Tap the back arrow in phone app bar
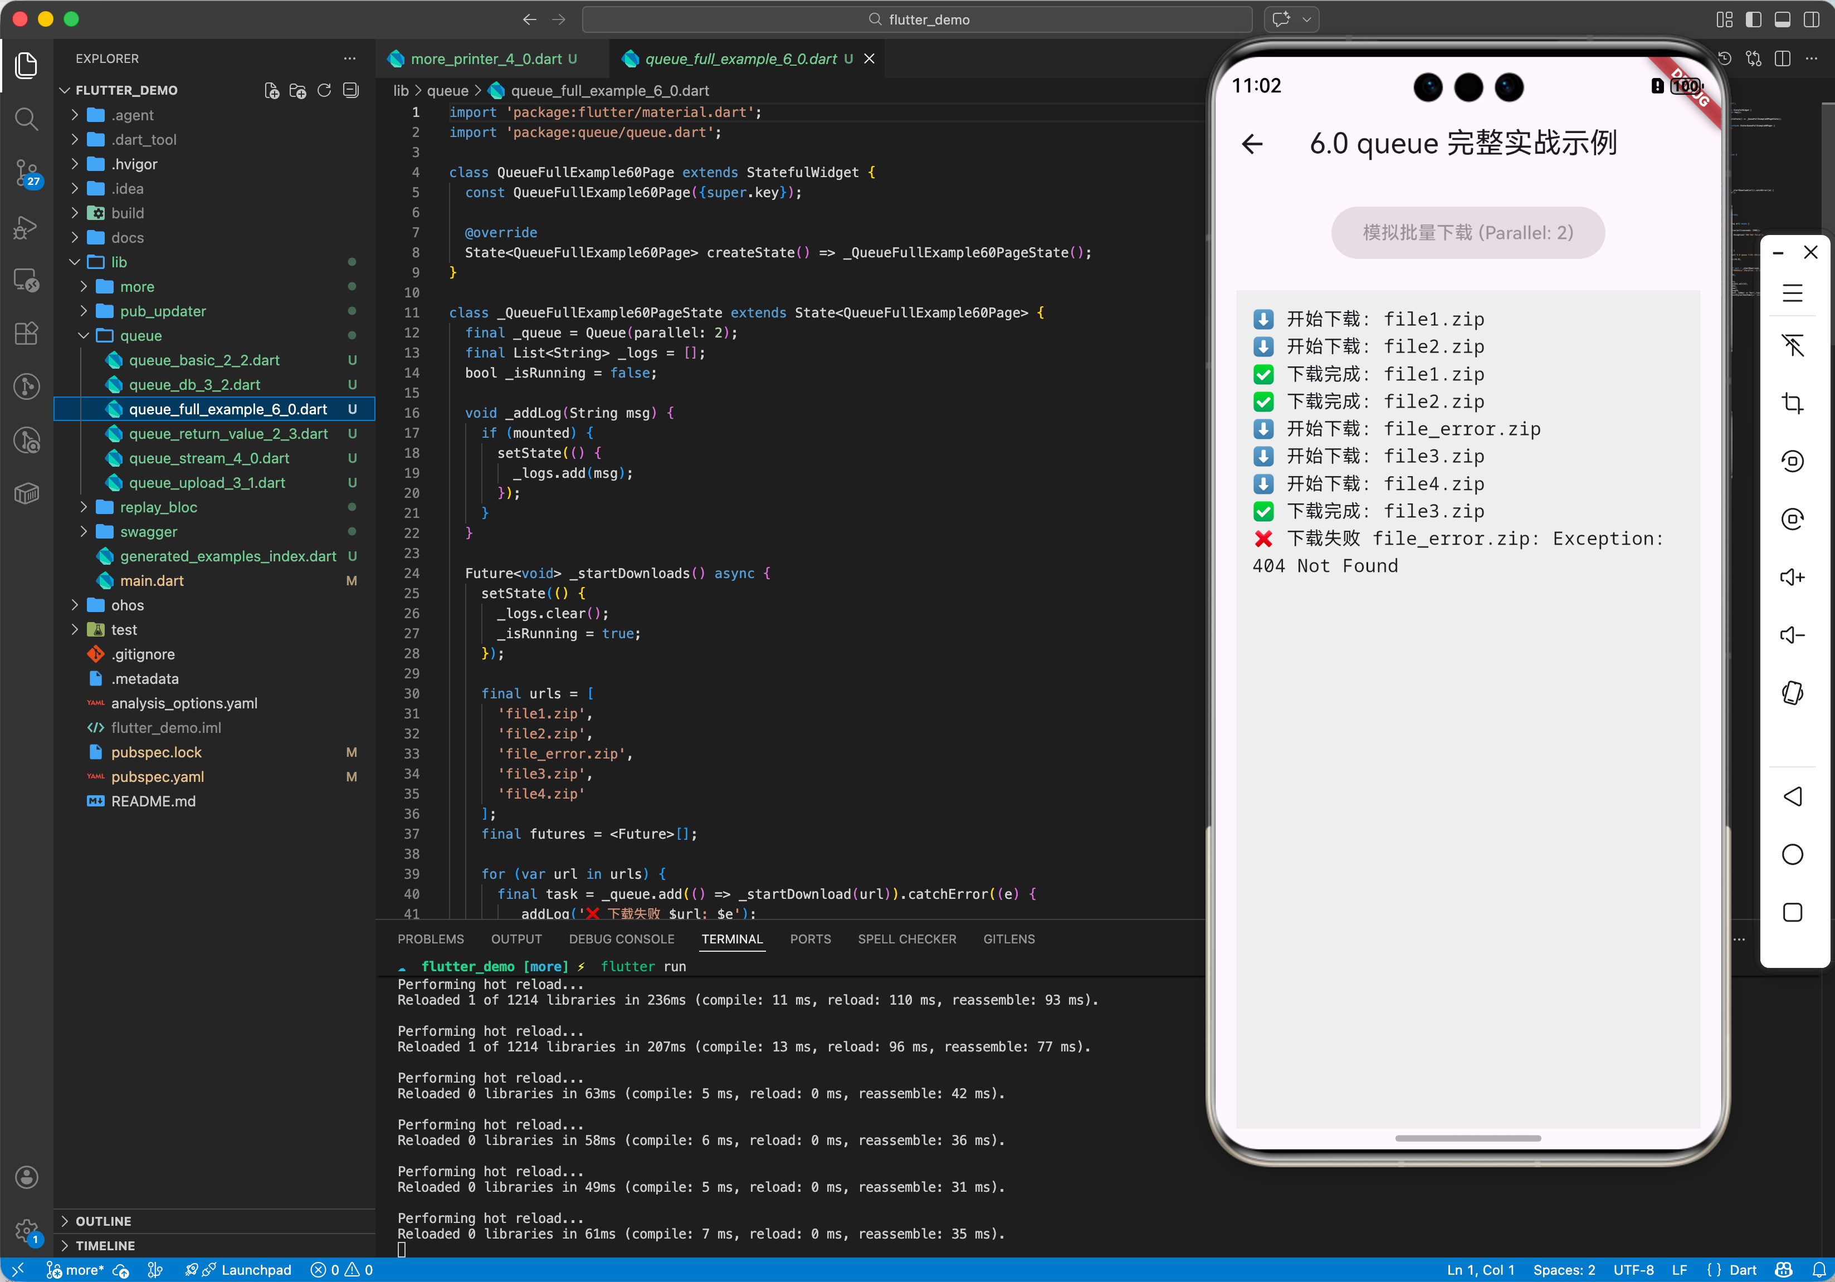Image resolution: width=1835 pixels, height=1282 pixels. tap(1252, 144)
